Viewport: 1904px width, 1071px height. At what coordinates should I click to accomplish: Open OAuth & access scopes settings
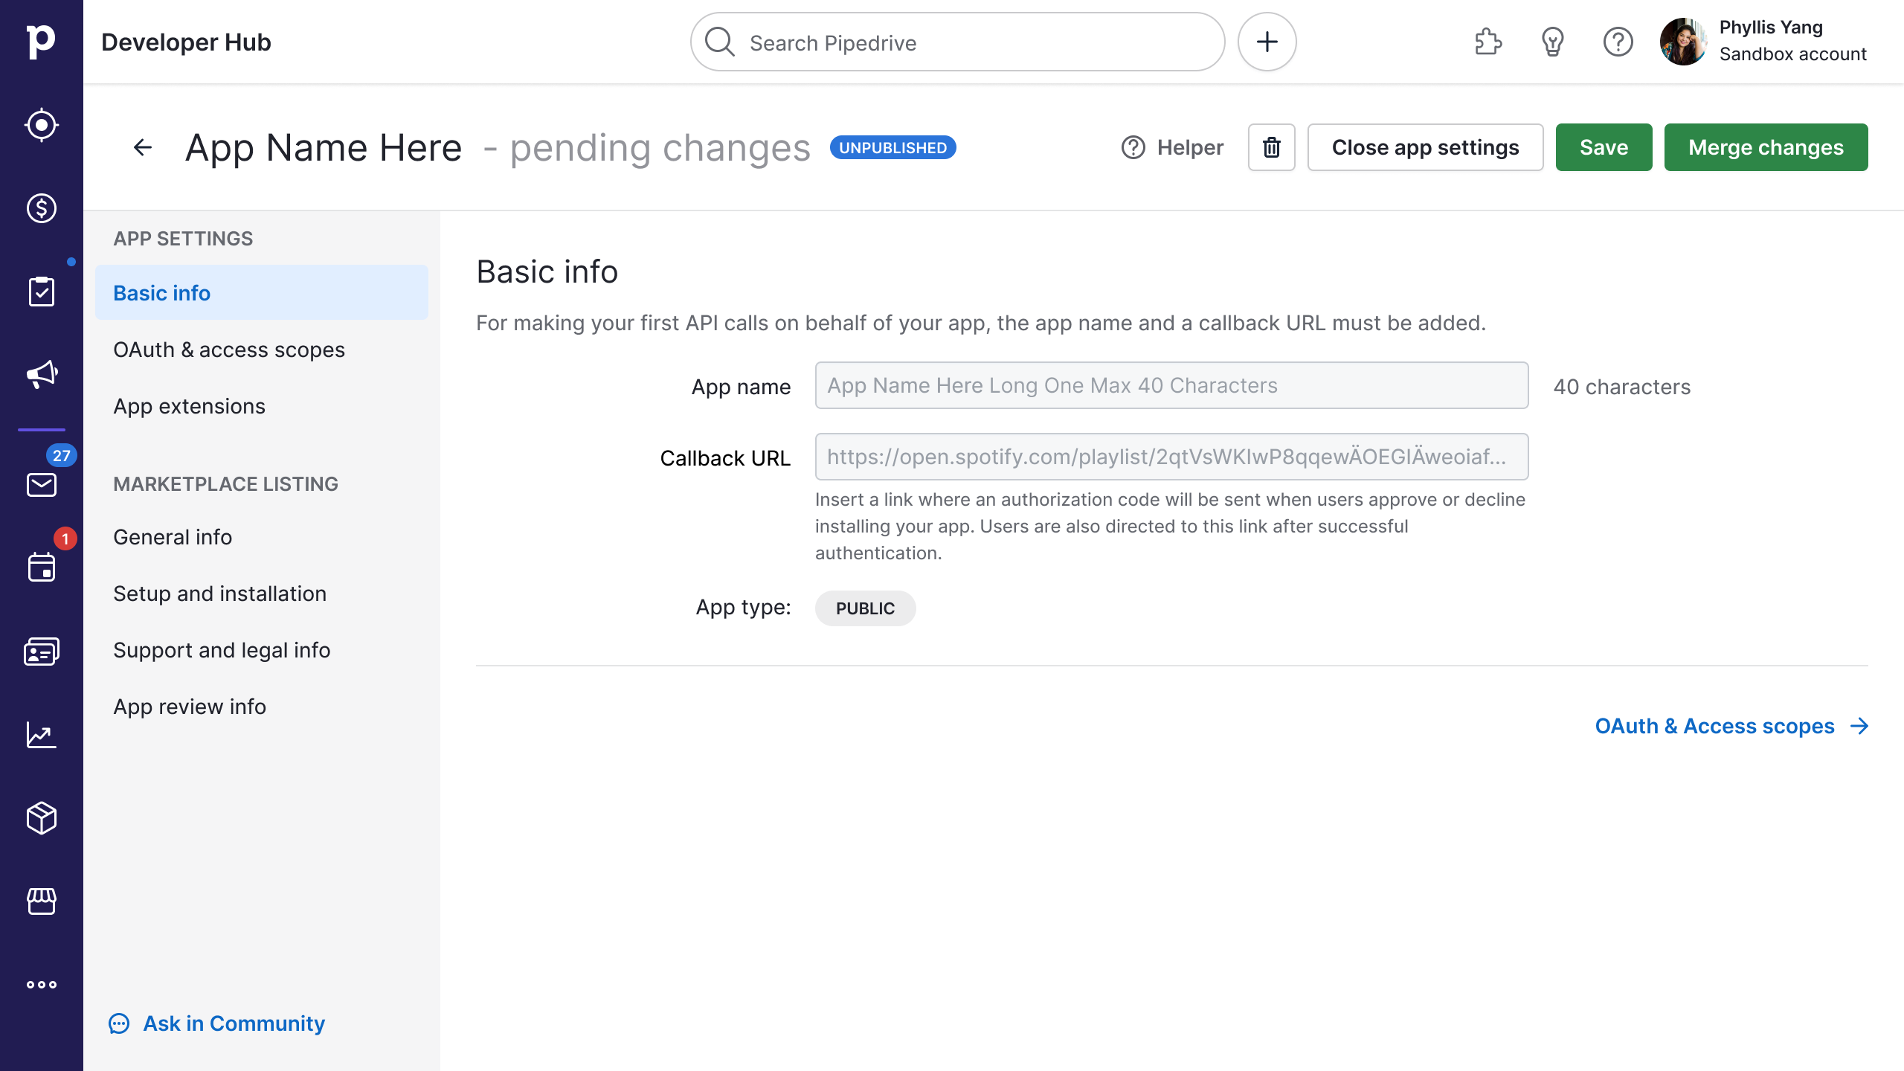[x=229, y=349]
